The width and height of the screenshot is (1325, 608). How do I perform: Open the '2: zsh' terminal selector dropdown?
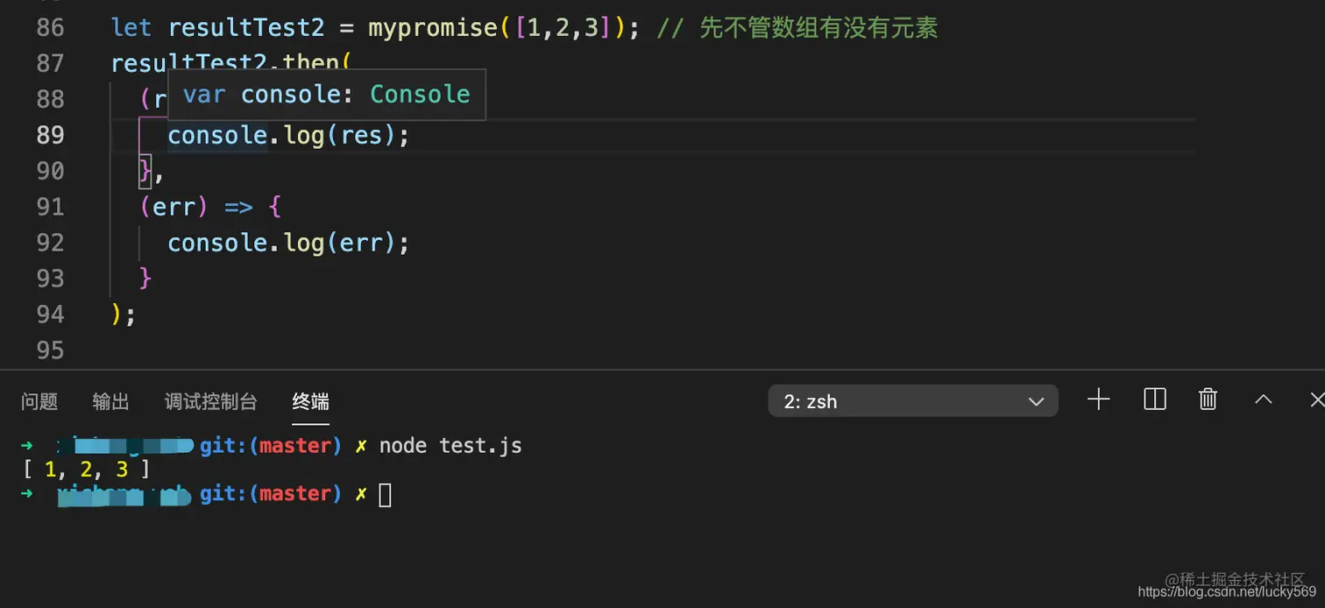[x=913, y=401]
